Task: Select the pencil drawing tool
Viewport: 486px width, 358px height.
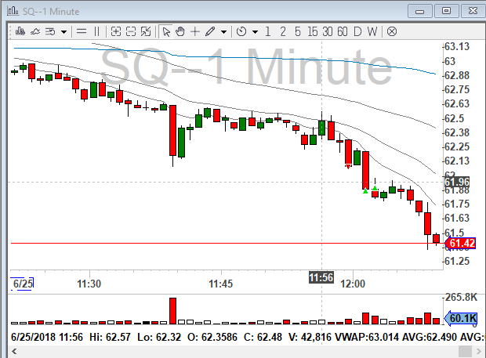Action: click(210, 31)
